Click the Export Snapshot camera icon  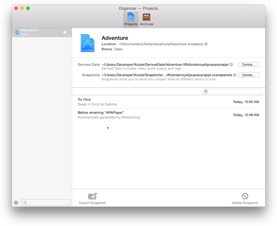pos(92,196)
